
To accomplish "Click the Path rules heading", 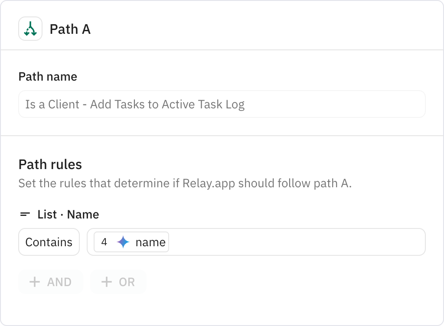I will [x=50, y=164].
